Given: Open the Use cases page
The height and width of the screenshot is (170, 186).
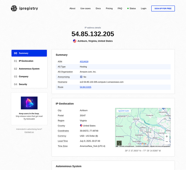Looking at the screenshot, I should coord(86,8).
